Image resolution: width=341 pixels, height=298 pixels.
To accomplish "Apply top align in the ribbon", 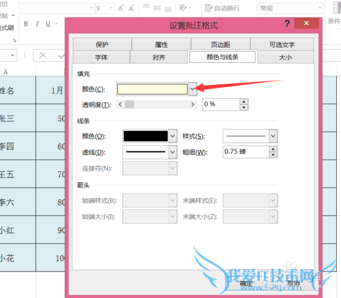I will (146, 6).
